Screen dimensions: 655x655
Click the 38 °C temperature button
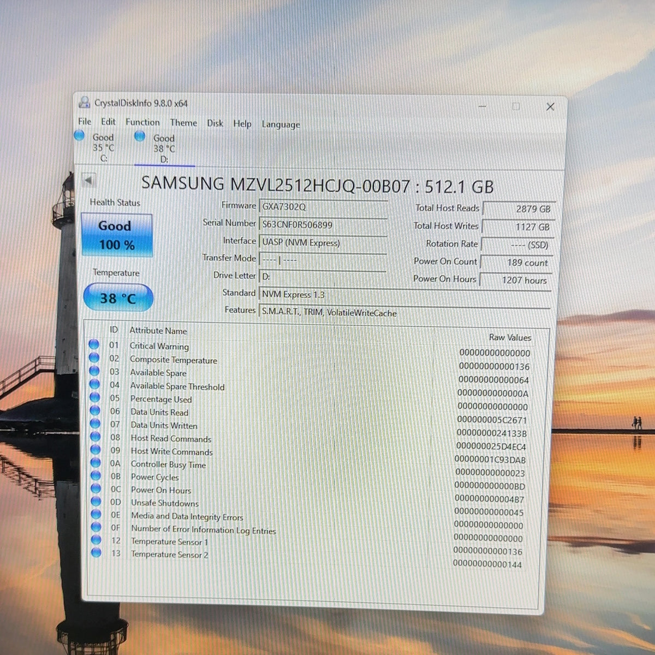tap(118, 298)
